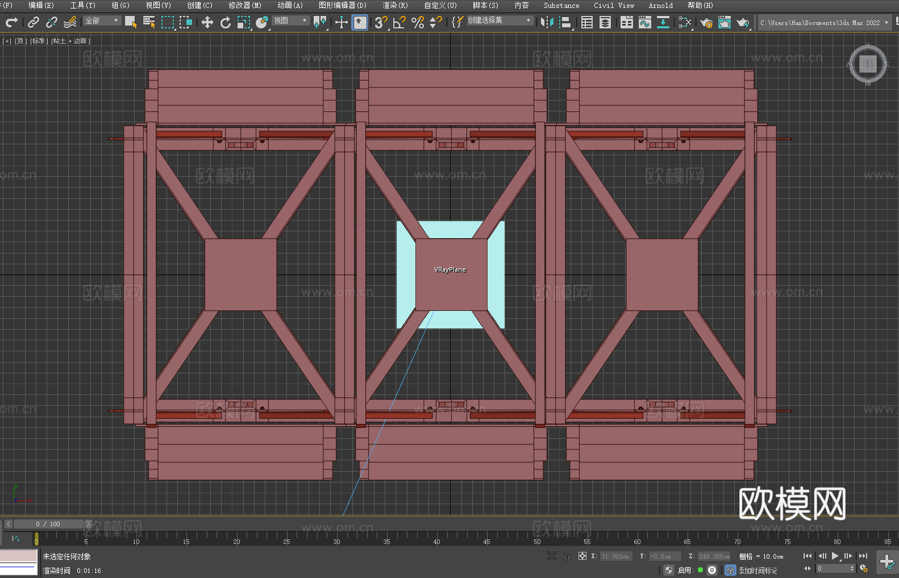The image size is (899, 578).
Task: Open the 渲染(R) menu
Action: [x=395, y=5]
